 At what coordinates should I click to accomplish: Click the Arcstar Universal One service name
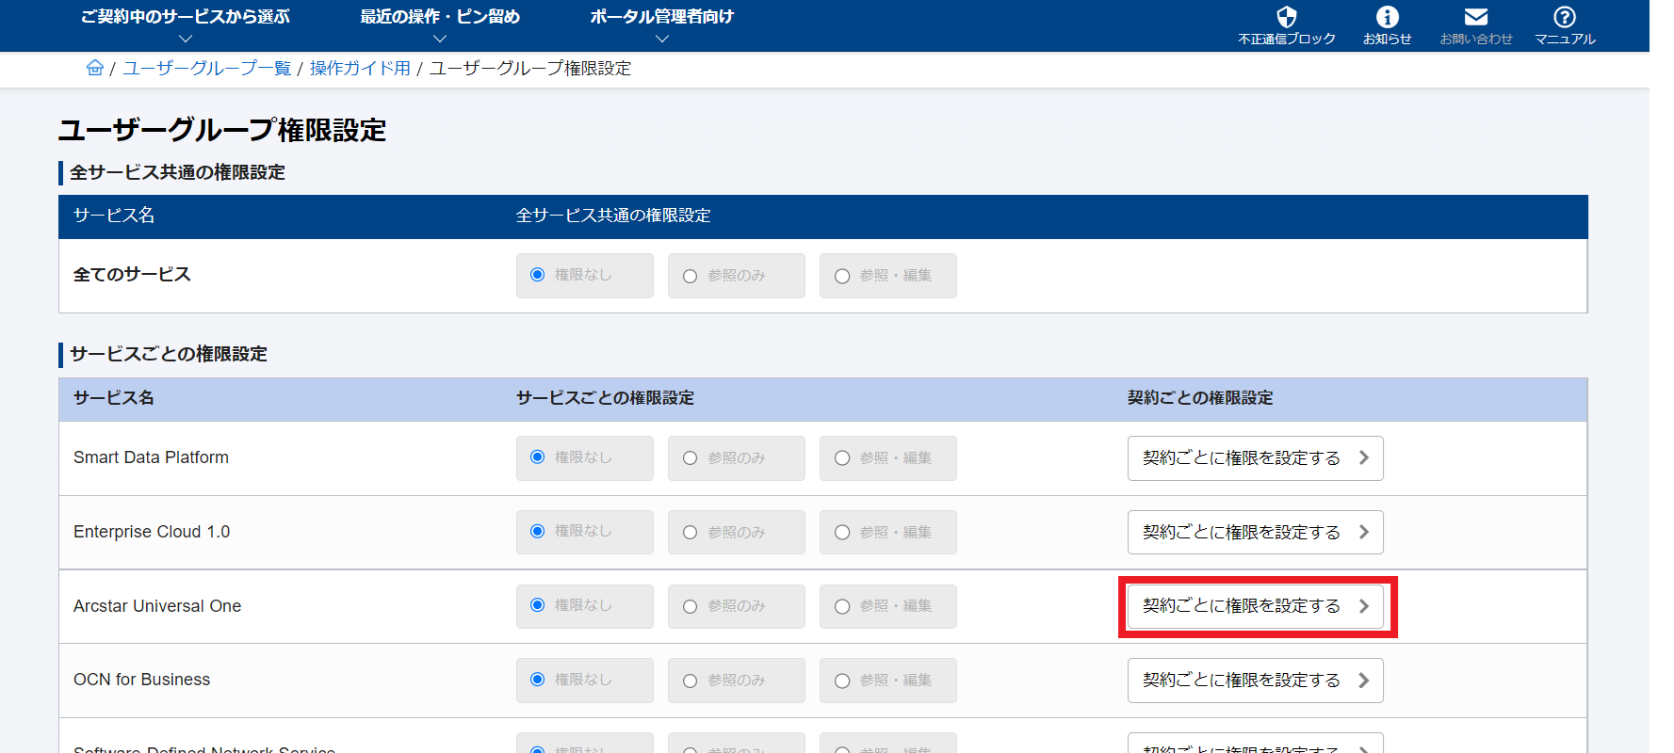coord(157,606)
